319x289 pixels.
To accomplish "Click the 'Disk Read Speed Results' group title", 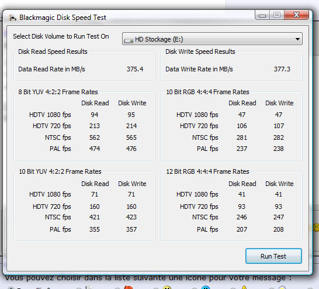I will 53,51.
